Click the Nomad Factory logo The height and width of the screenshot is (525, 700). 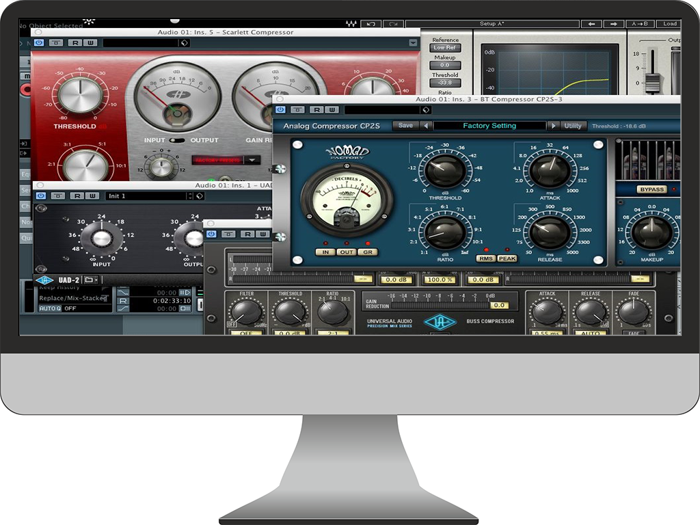coord(347,152)
